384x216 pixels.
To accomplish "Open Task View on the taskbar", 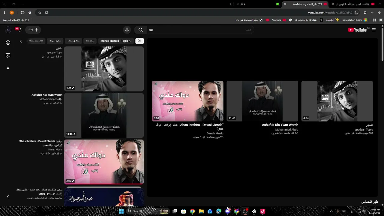I will tap(175, 211).
